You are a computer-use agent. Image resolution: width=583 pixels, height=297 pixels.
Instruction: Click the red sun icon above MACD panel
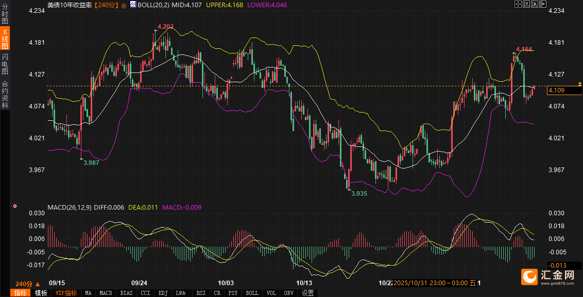[x=15, y=207]
